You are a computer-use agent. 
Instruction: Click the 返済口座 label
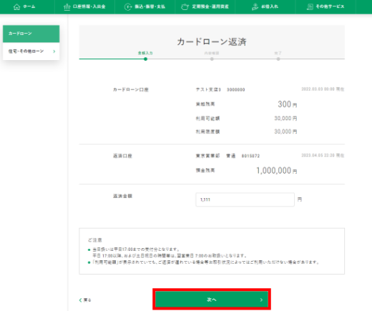point(122,156)
